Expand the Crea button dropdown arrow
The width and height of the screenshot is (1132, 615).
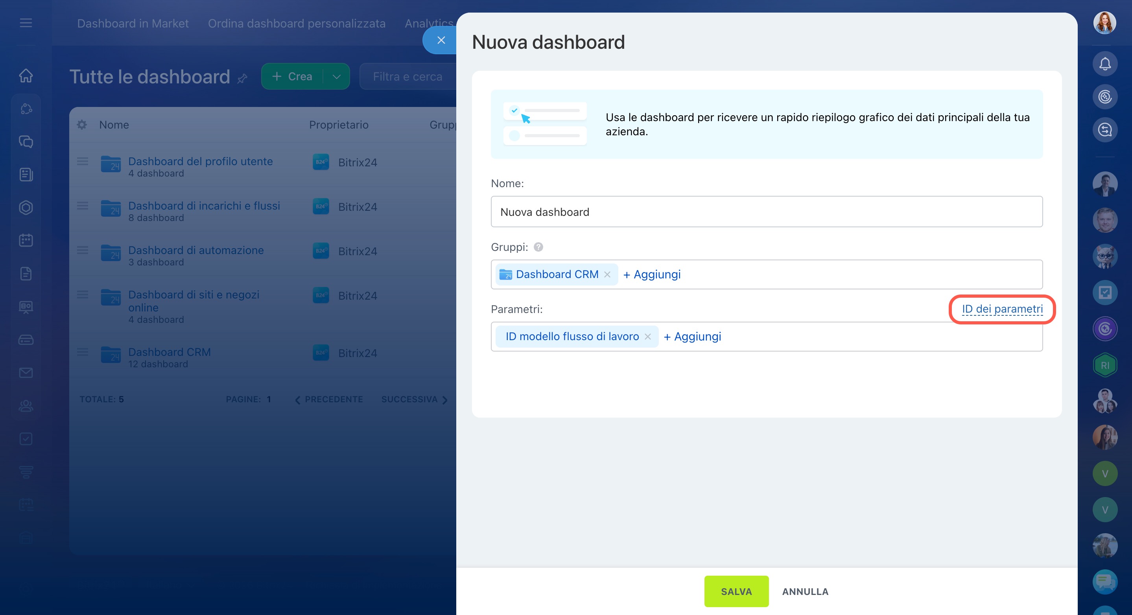click(337, 76)
